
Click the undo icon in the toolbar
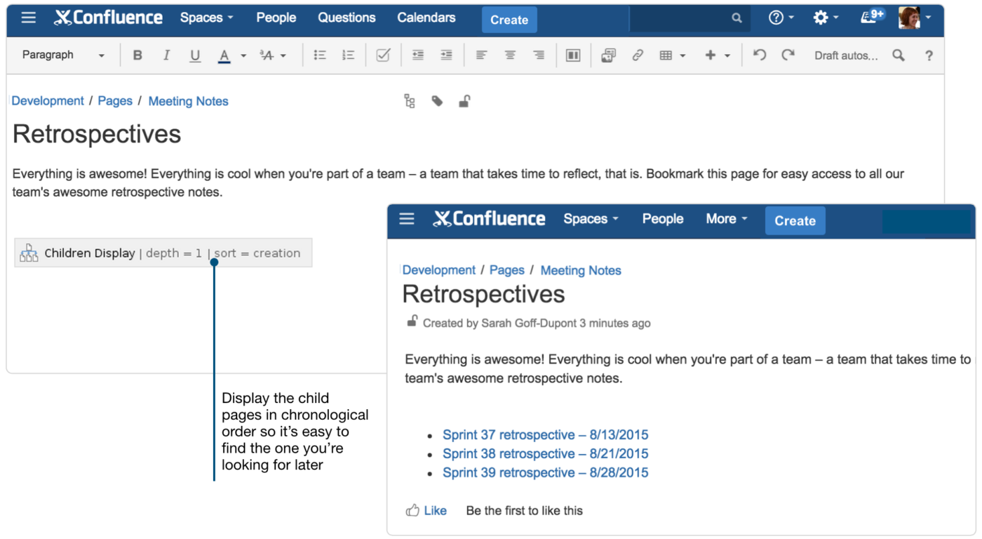pyautogui.click(x=759, y=55)
